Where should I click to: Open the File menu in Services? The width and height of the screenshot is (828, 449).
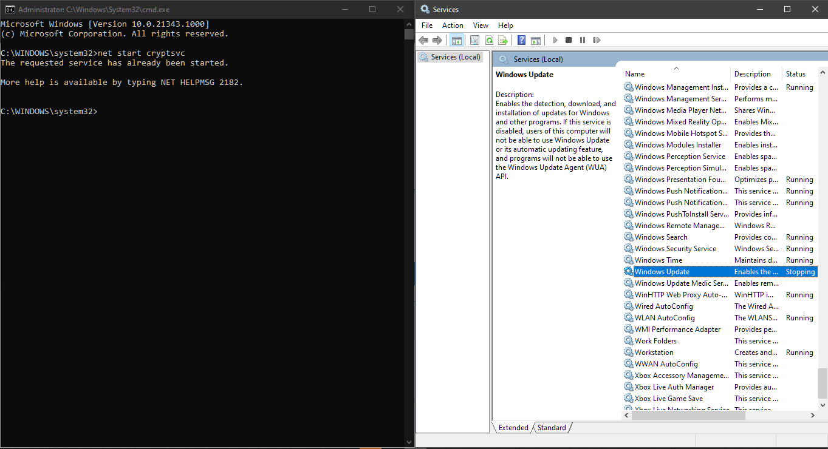click(427, 25)
